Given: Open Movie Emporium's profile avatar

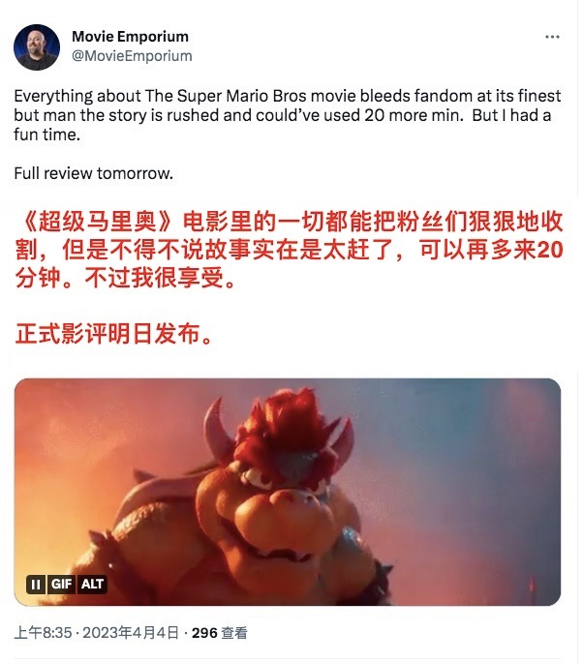Looking at the screenshot, I should pos(37,46).
